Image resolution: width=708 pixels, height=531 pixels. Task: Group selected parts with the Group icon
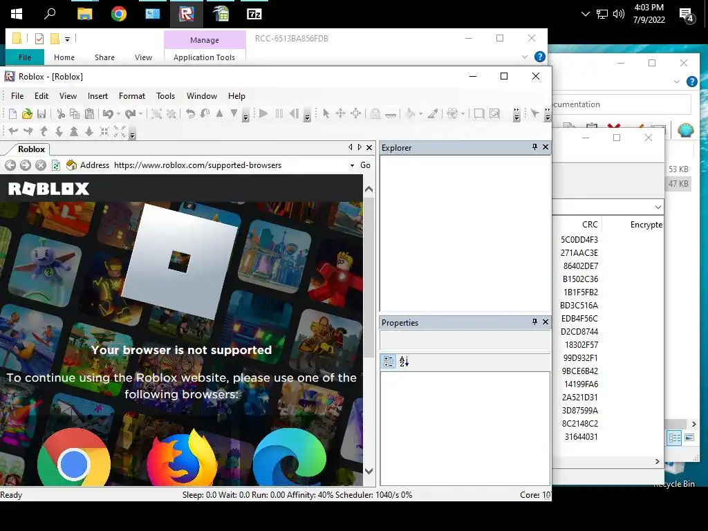156,114
